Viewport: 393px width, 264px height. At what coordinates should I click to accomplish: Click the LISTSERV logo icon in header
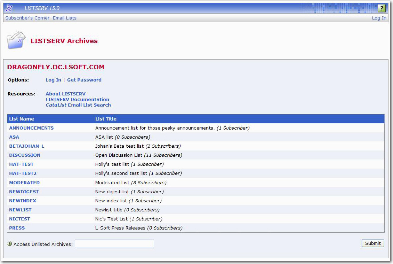click(9, 8)
